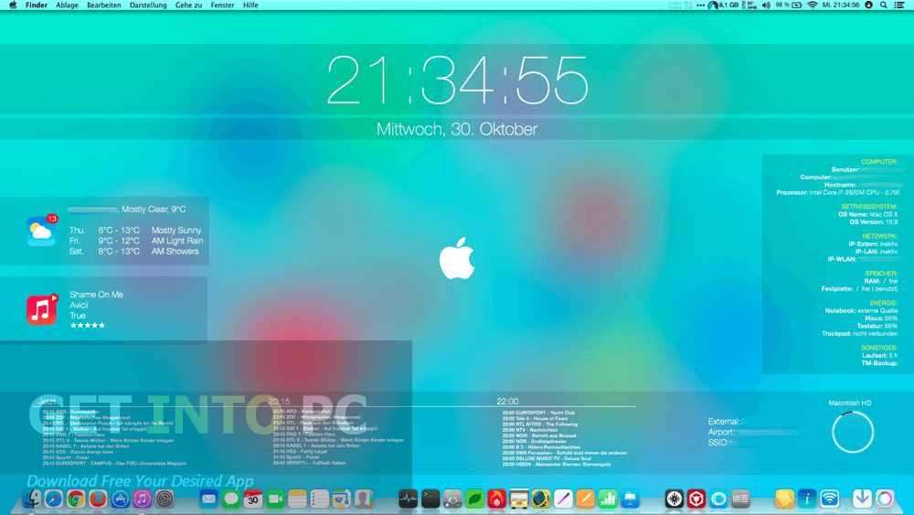Image resolution: width=914 pixels, height=515 pixels.
Task: Open the App Store dock icon
Action: 120,499
